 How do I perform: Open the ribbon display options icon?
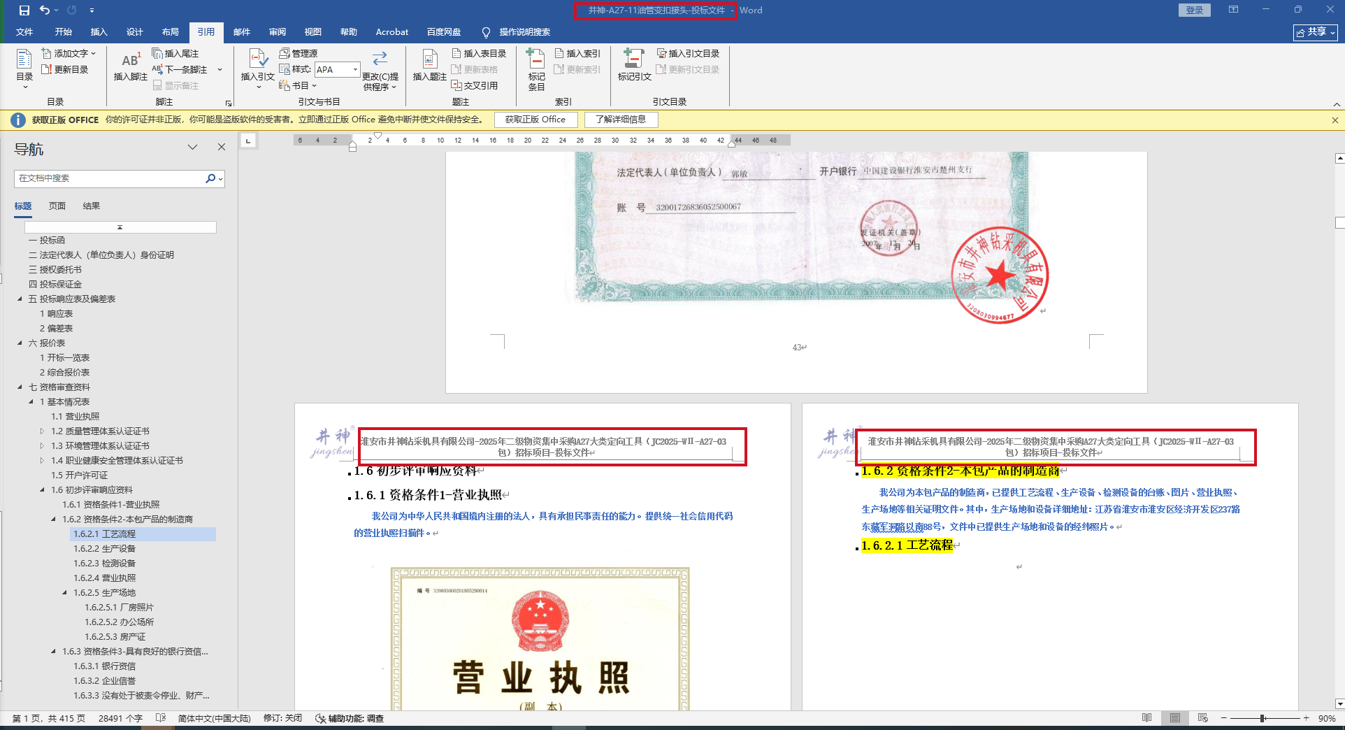[x=1233, y=10]
